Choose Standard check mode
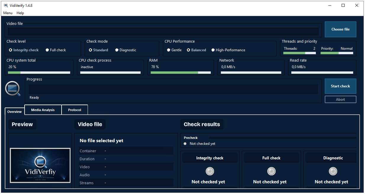365x194 pixels. point(98,50)
